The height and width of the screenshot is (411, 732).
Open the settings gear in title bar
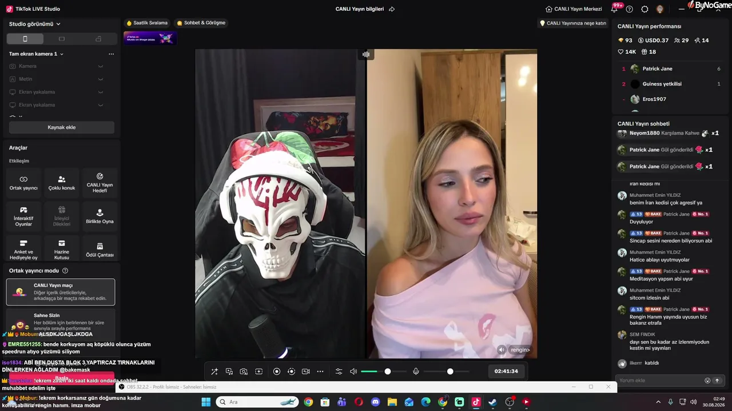[x=645, y=9]
